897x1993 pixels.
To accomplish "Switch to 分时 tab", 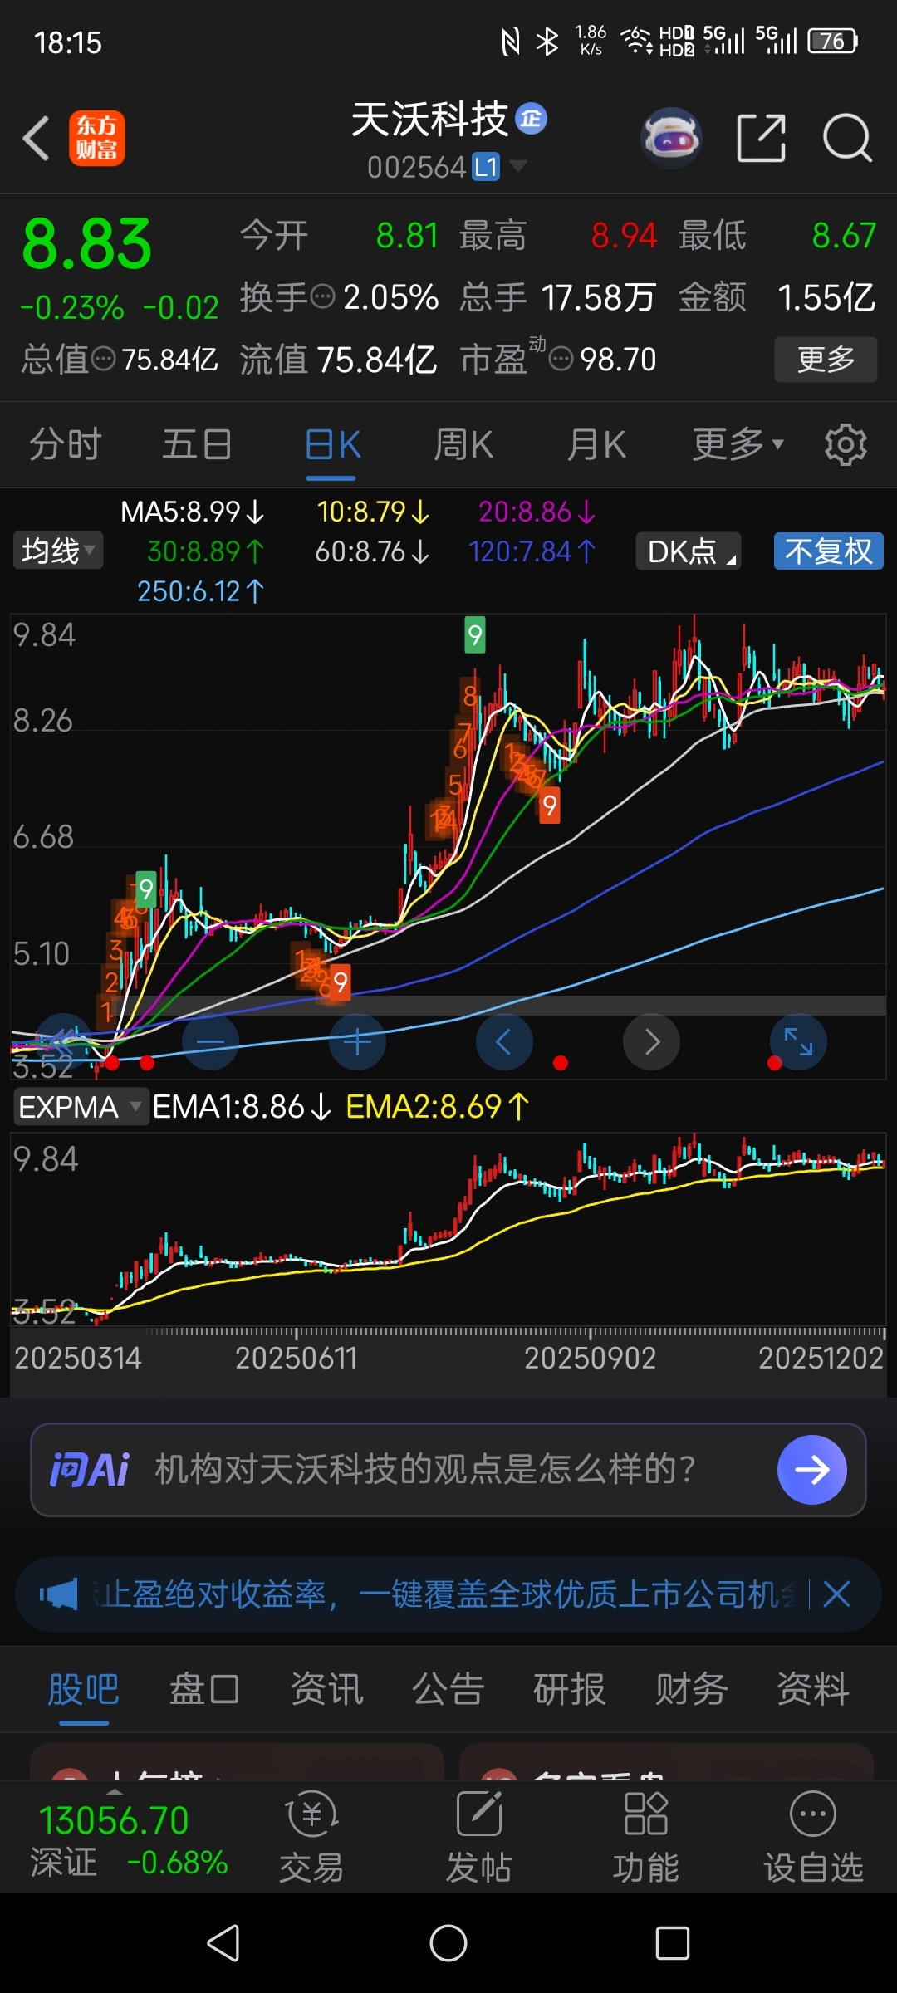I will point(66,444).
